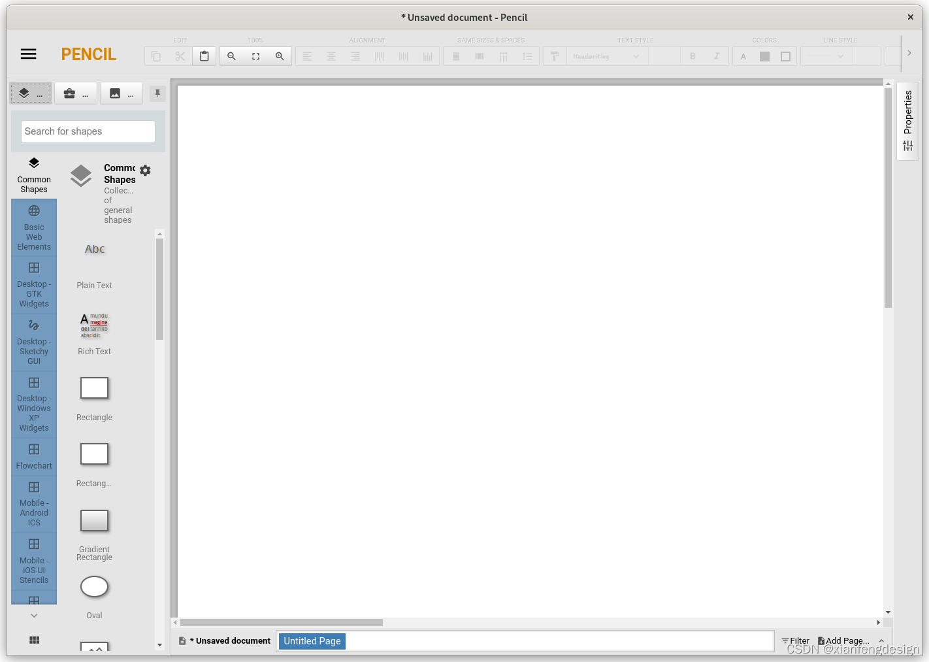
Task: Select the Basic Web Elements collection
Action: tap(34, 227)
